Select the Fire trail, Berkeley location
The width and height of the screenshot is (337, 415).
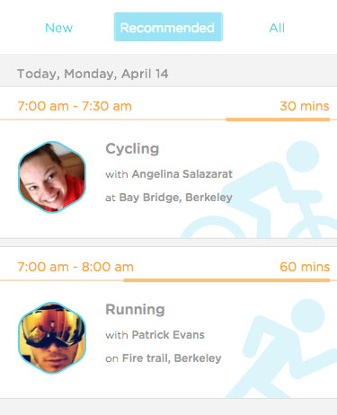coord(172,358)
